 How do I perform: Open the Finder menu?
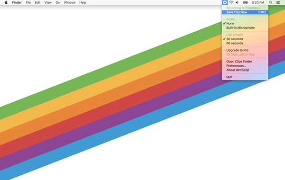click(17, 2)
